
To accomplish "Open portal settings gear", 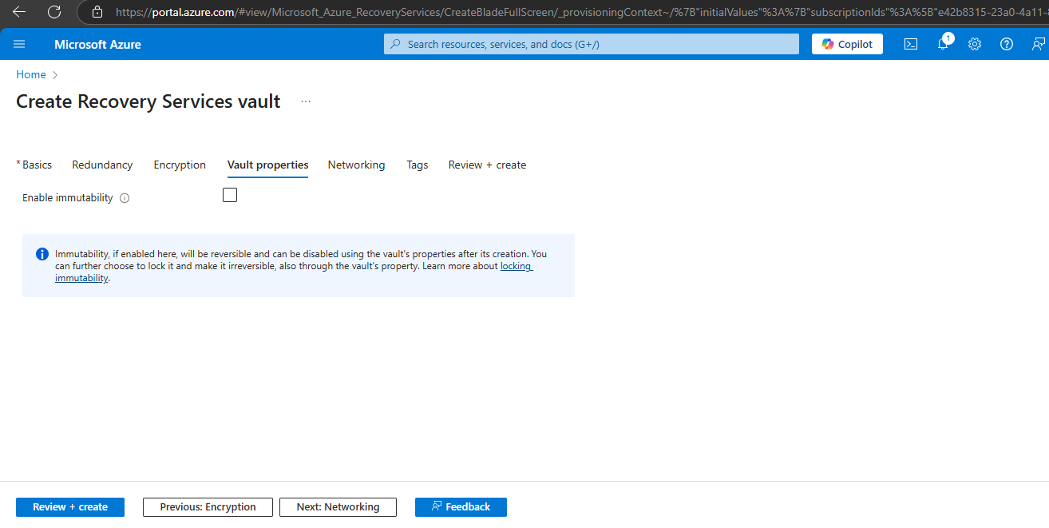I will 975,44.
